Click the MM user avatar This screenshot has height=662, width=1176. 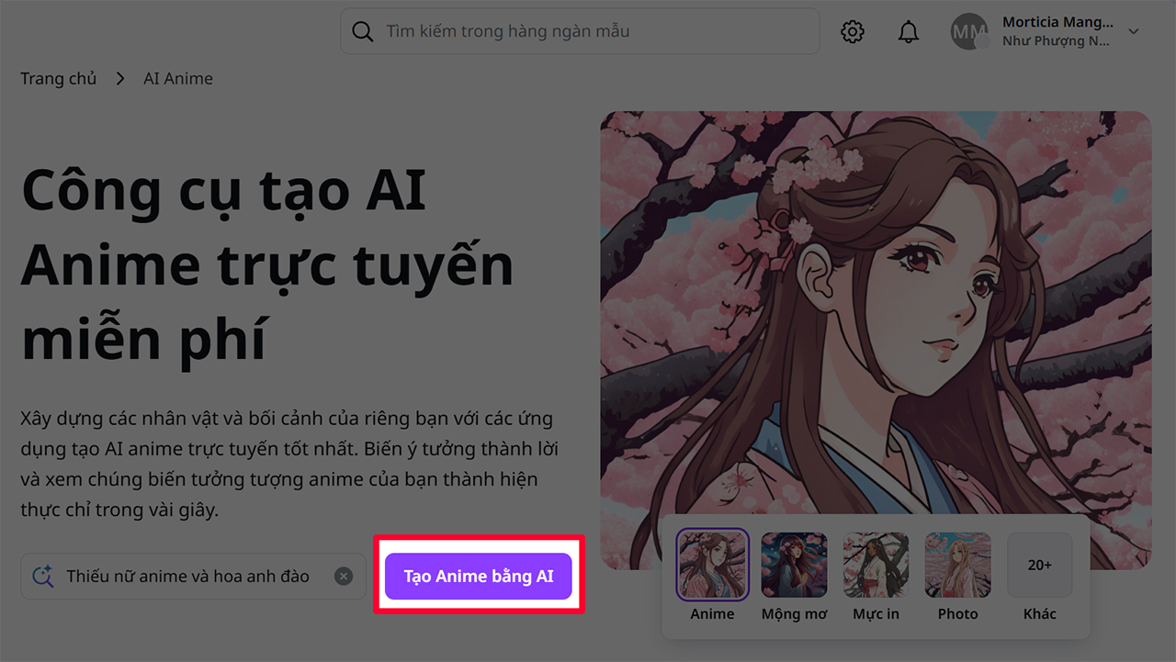coord(969,32)
